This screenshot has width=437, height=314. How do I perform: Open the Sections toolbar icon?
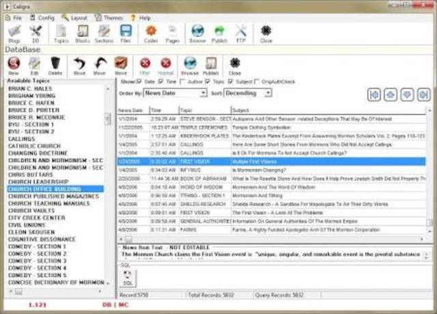pyautogui.click(x=104, y=34)
